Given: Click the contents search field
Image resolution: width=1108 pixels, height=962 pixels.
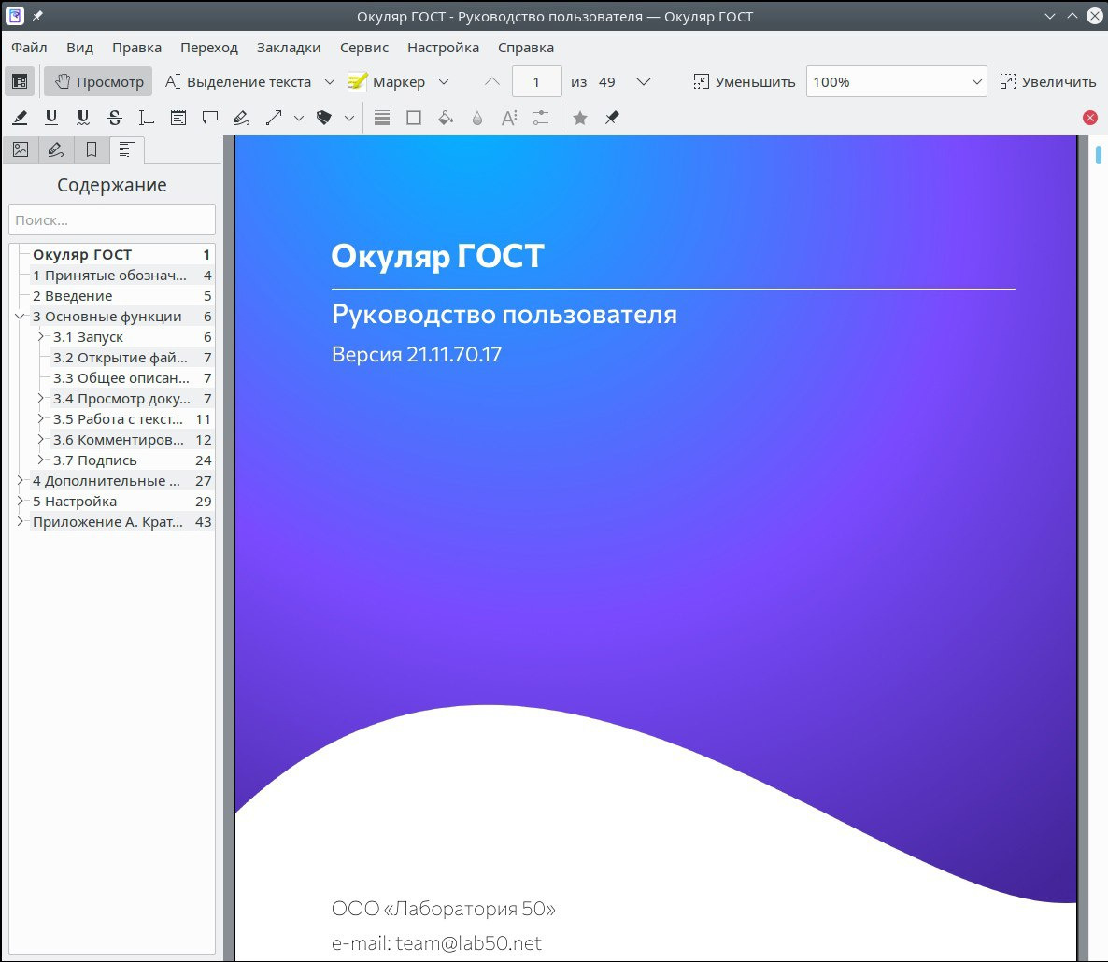Looking at the screenshot, I should pyautogui.click(x=112, y=220).
